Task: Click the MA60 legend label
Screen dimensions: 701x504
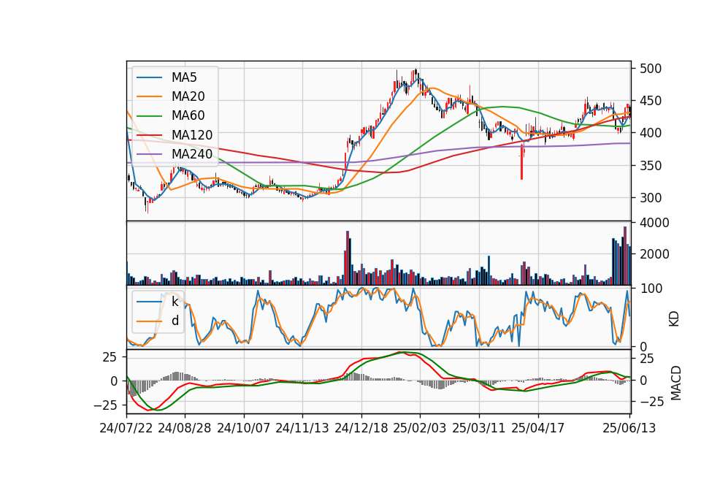Action: [188, 116]
